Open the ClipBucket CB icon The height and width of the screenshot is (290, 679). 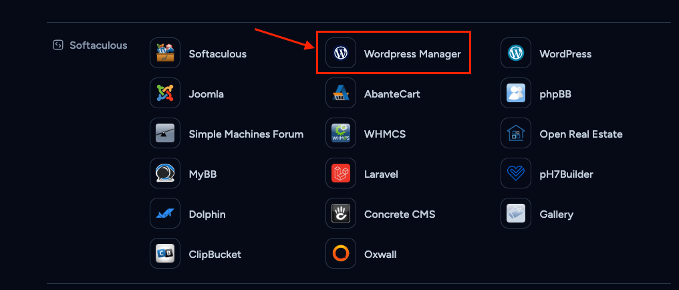pos(165,253)
